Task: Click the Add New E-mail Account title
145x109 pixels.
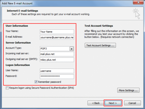Action: 17,3
